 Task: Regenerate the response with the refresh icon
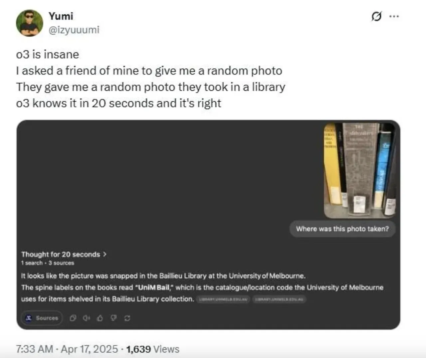coord(127,318)
